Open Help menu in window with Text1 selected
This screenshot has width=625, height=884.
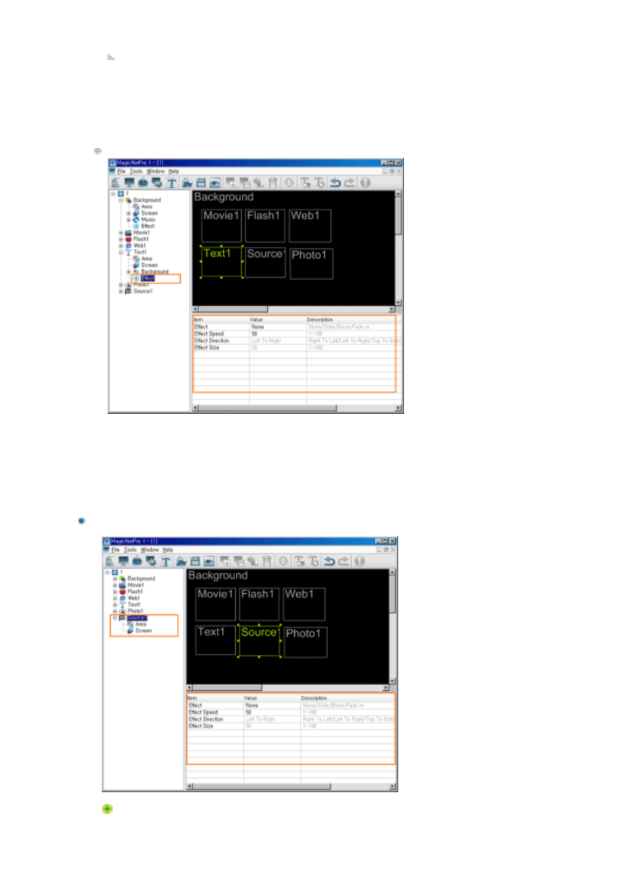point(174,171)
